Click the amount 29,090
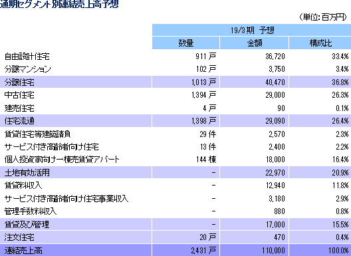Screen dimensions: 351x256 [x=275, y=121]
